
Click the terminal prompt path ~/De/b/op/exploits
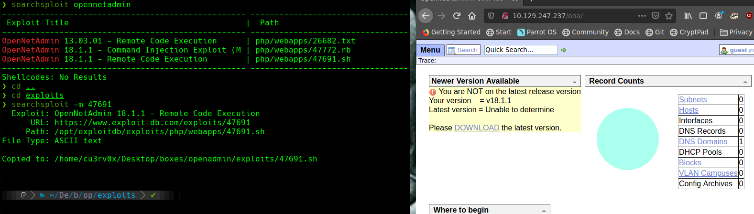tap(92, 195)
